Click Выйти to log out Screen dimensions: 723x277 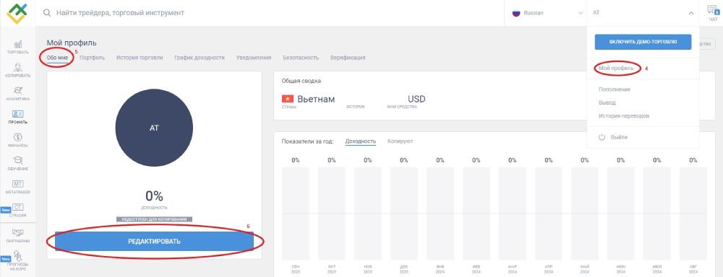click(x=613, y=137)
